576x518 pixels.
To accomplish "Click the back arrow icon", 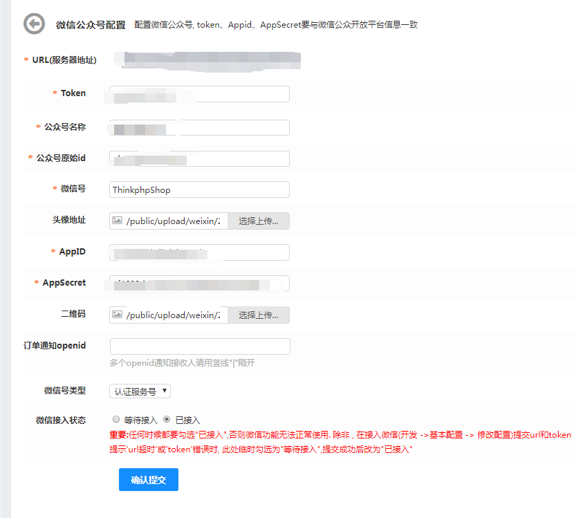I will coord(34,24).
